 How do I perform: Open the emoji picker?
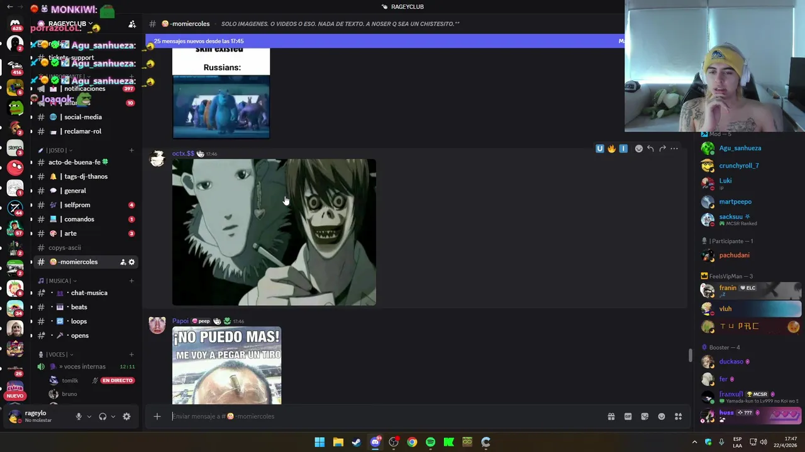662,416
